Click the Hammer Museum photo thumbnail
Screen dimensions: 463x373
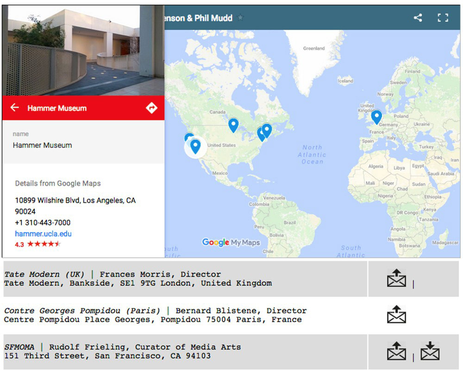[x=83, y=50]
